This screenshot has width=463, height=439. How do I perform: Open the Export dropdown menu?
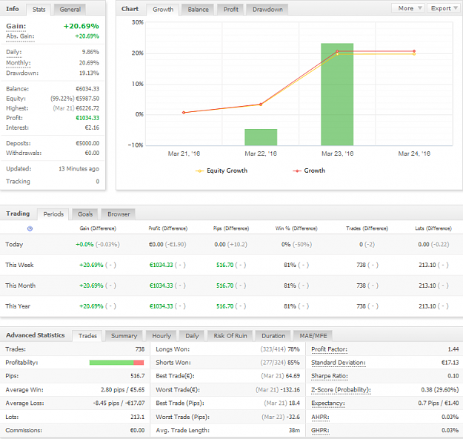[x=444, y=8]
